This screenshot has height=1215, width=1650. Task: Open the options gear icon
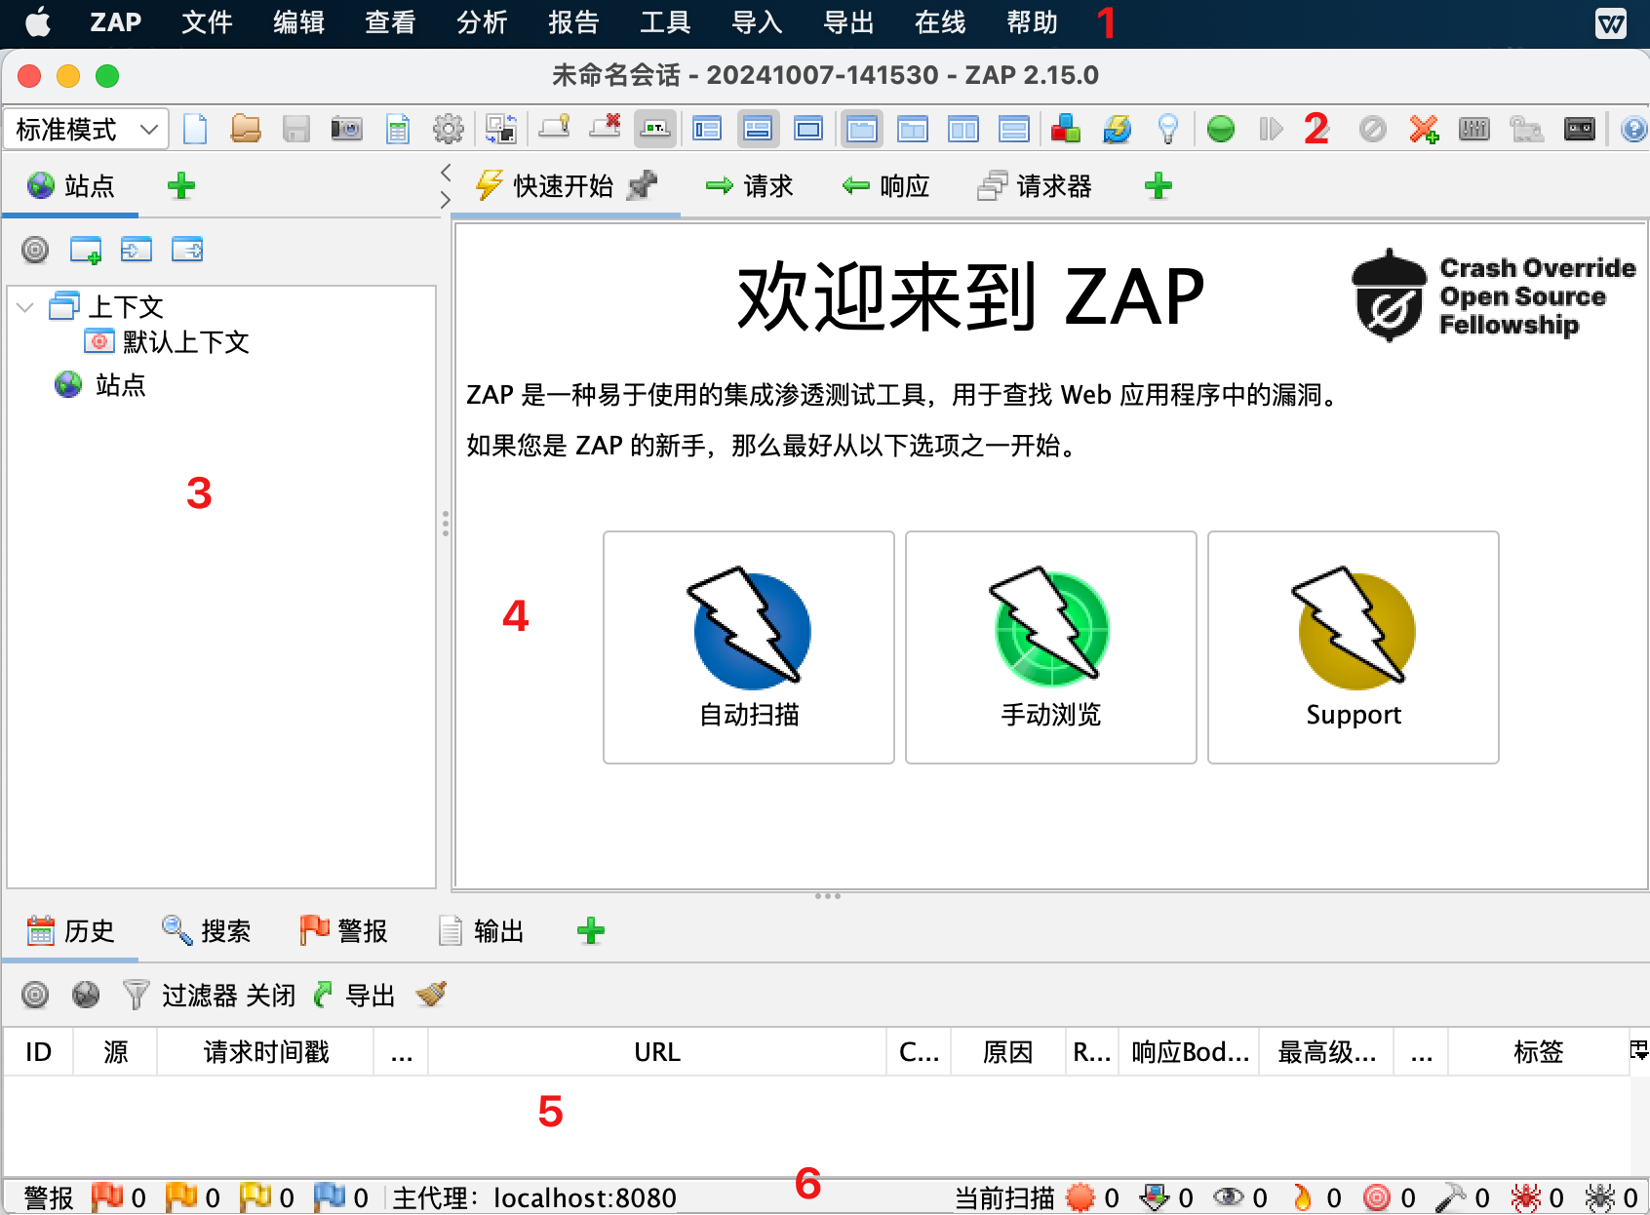[449, 129]
